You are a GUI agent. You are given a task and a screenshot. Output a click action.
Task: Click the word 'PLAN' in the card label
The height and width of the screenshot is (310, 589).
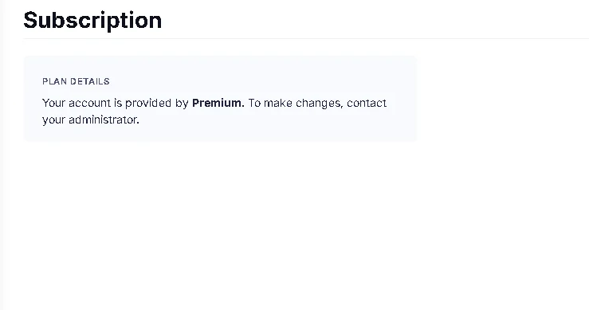tap(54, 81)
